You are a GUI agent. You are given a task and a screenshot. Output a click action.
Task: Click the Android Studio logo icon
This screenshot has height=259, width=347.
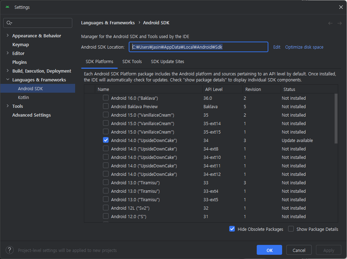pyautogui.click(x=7, y=7)
